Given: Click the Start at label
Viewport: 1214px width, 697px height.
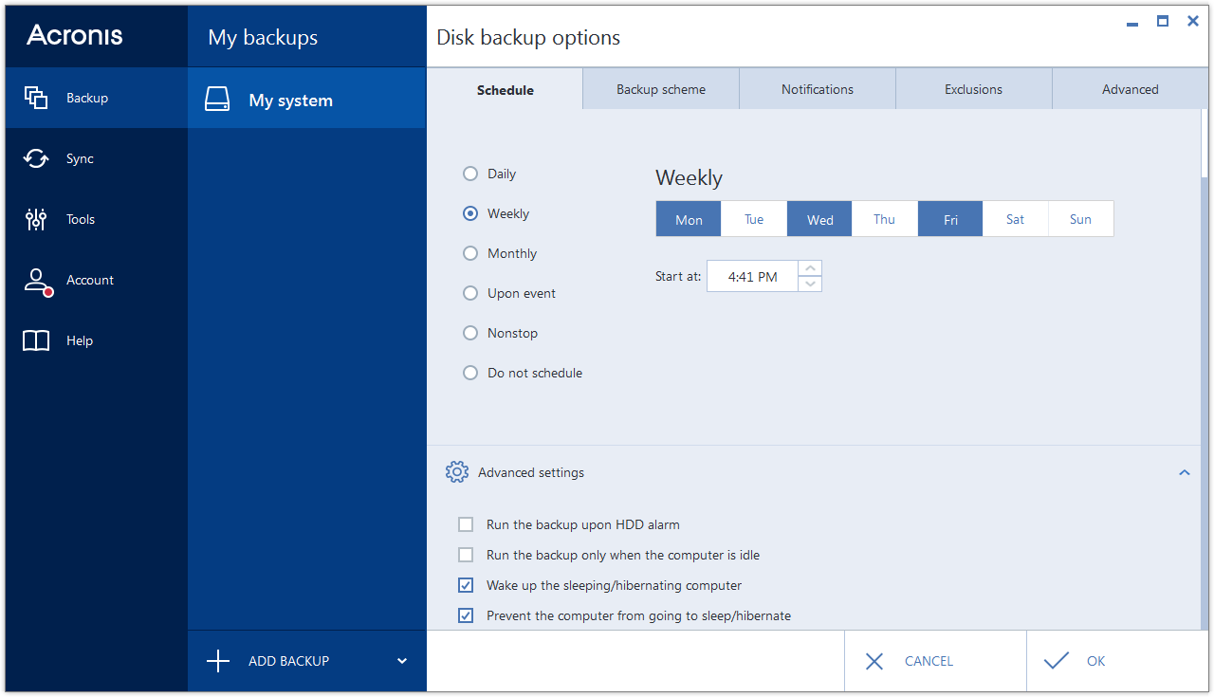Looking at the screenshot, I should coord(678,277).
